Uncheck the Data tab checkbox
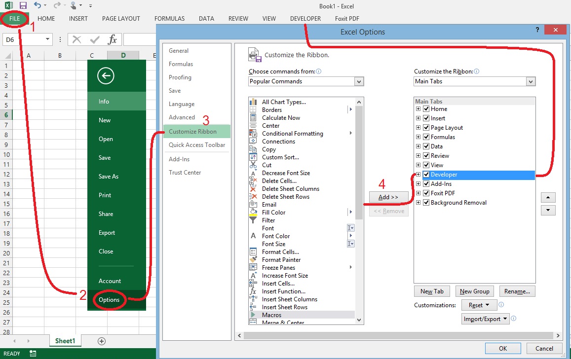The height and width of the screenshot is (359, 571). click(x=426, y=146)
